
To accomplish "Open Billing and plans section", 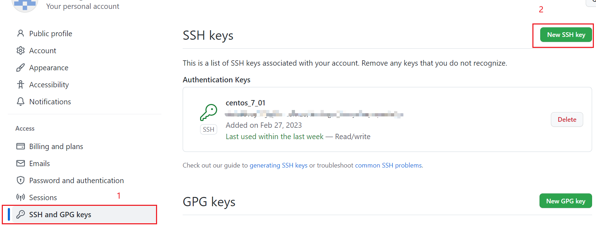I will click(56, 146).
